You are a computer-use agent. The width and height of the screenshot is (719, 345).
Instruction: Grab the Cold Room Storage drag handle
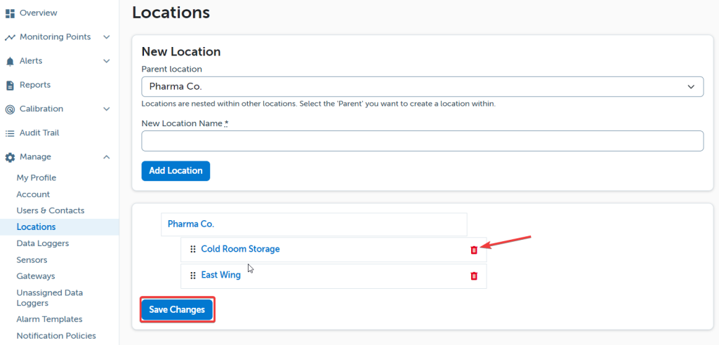(x=193, y=250)
